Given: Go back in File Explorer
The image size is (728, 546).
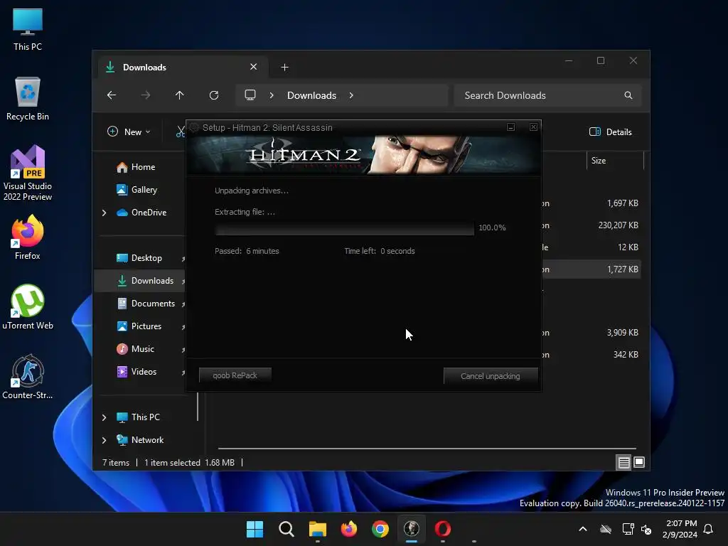Looking at the screenshot, I should (112, 95).
